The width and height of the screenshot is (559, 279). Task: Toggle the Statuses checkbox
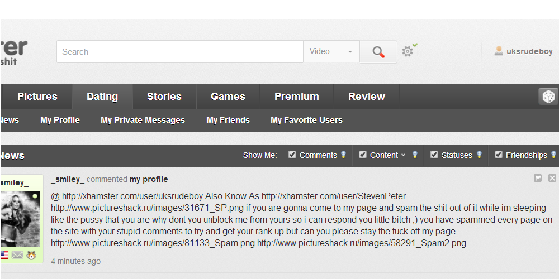coord(434,155)
